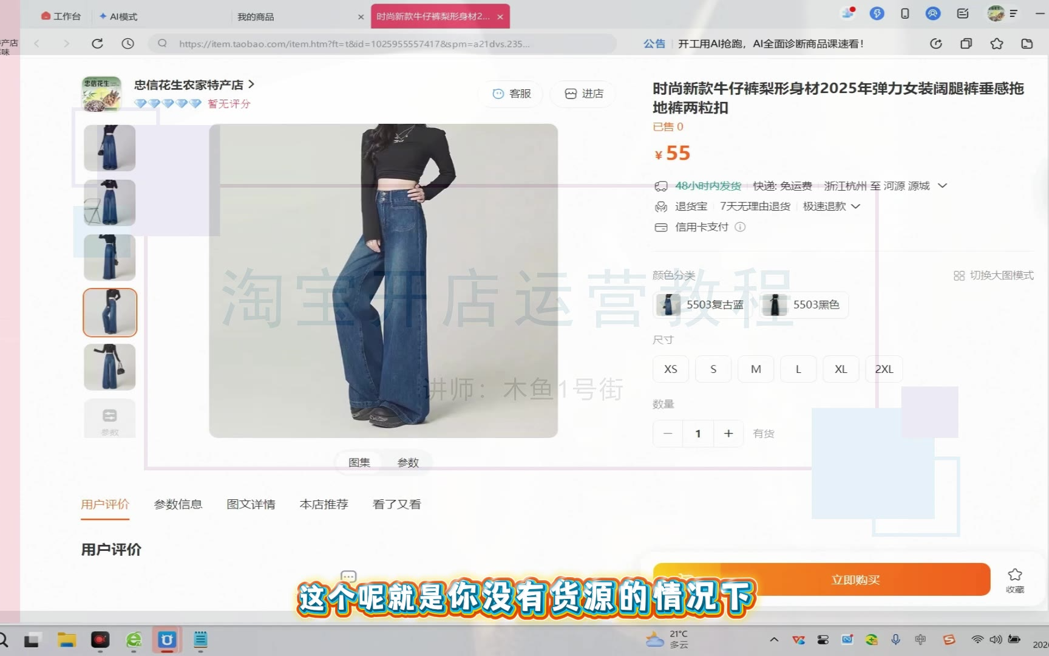1049x656 pixels.
Task: Click the notification icon with red dot
Action: tap(848, 13)
